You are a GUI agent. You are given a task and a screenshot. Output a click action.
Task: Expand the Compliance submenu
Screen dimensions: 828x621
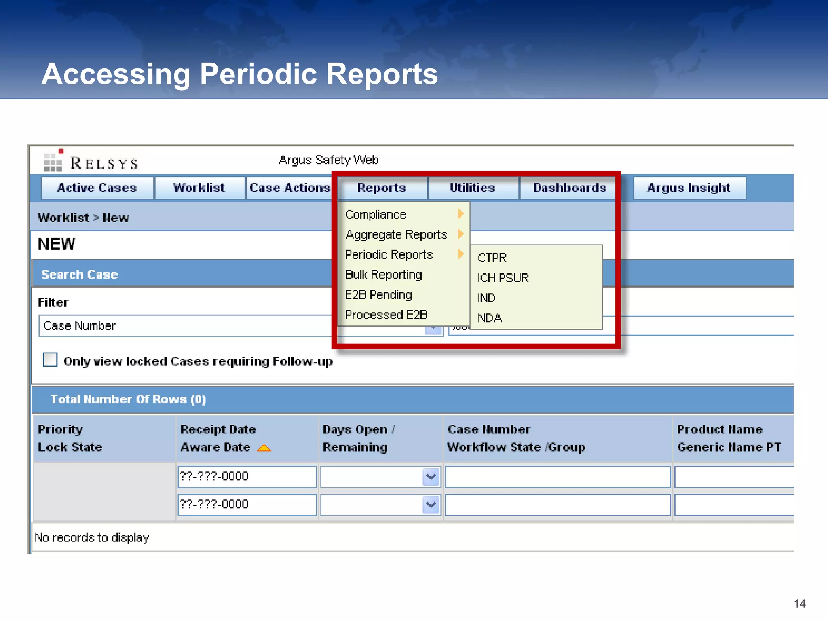pyautogui.click(x=403, y=214)
